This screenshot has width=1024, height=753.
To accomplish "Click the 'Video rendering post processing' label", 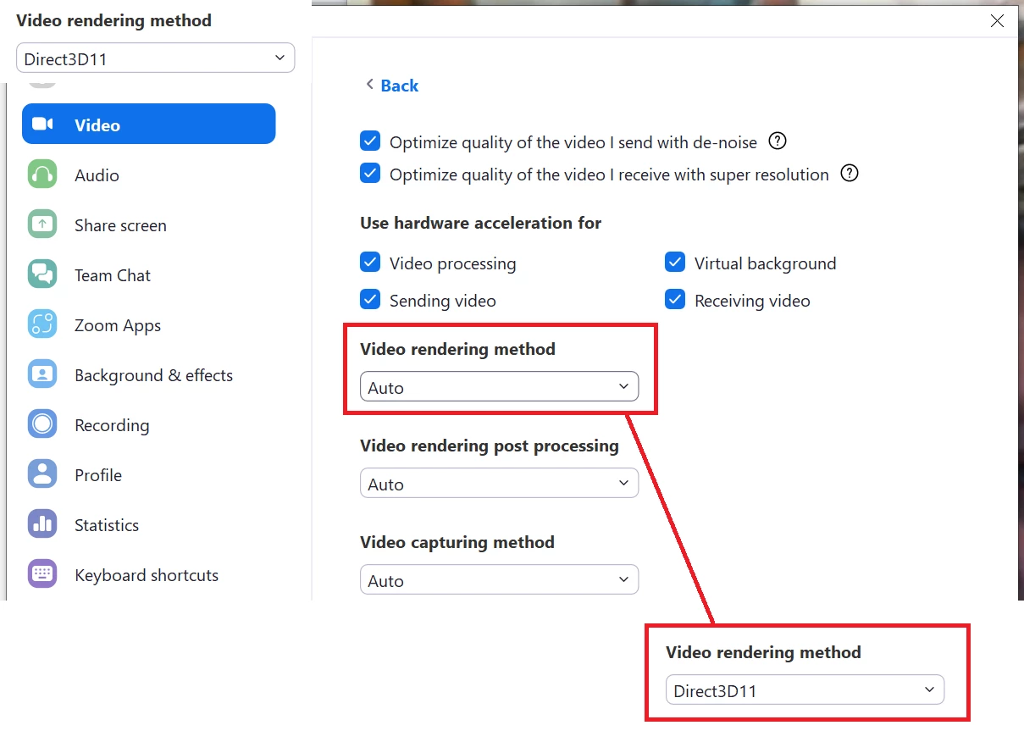I will click(x=490, y=446).
